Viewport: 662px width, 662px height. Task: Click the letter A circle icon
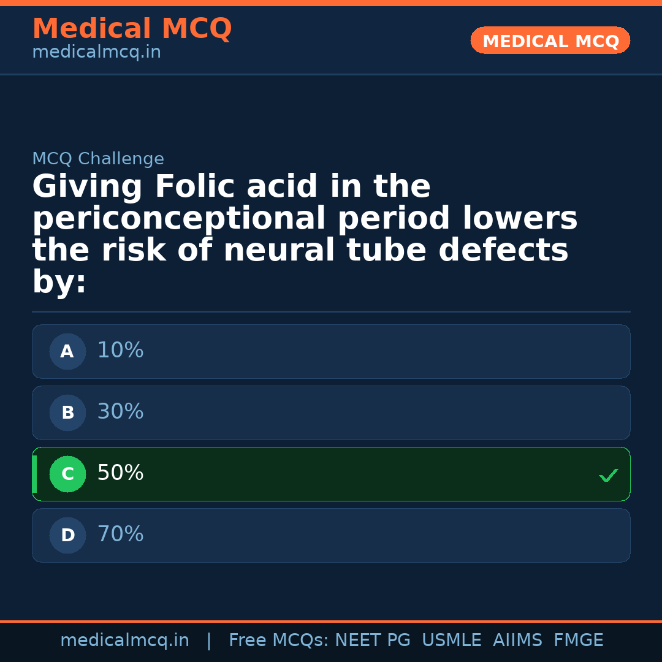click(67, 351)
